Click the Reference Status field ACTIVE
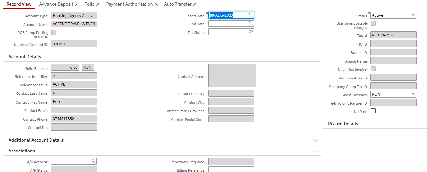 pyautogui.click(x=74, y=84)
